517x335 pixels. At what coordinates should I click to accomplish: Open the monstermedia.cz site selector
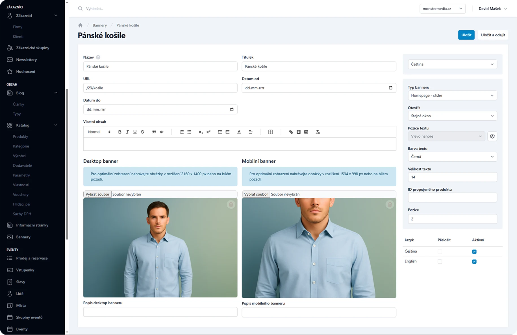click(442, 9)
